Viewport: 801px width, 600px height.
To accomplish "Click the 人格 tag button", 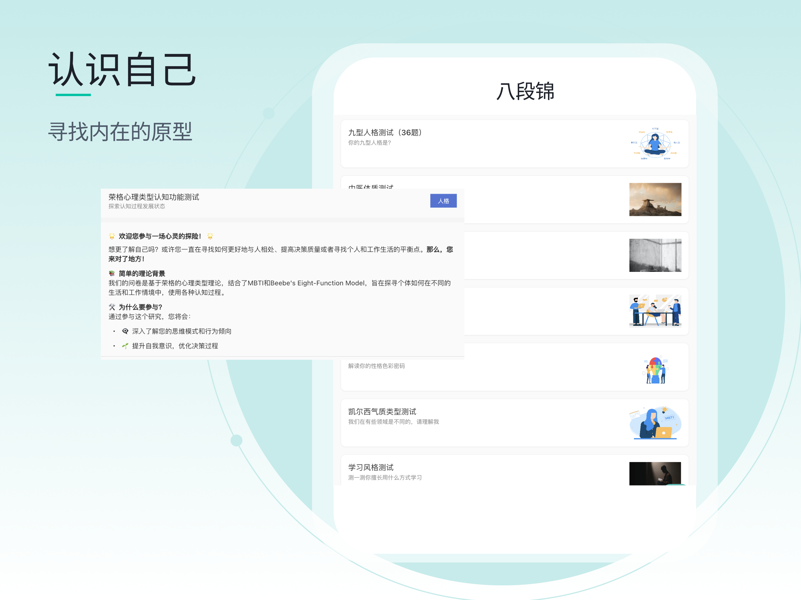I will [443, 201].
